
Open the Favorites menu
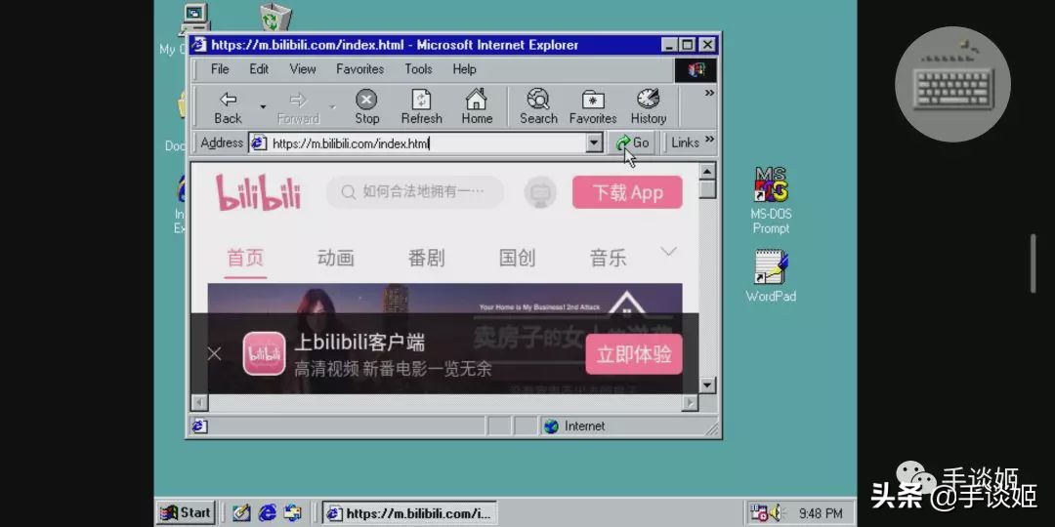click(x=359, y=69)
